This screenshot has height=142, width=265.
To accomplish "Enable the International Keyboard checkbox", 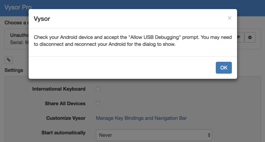I will point(98,89).
